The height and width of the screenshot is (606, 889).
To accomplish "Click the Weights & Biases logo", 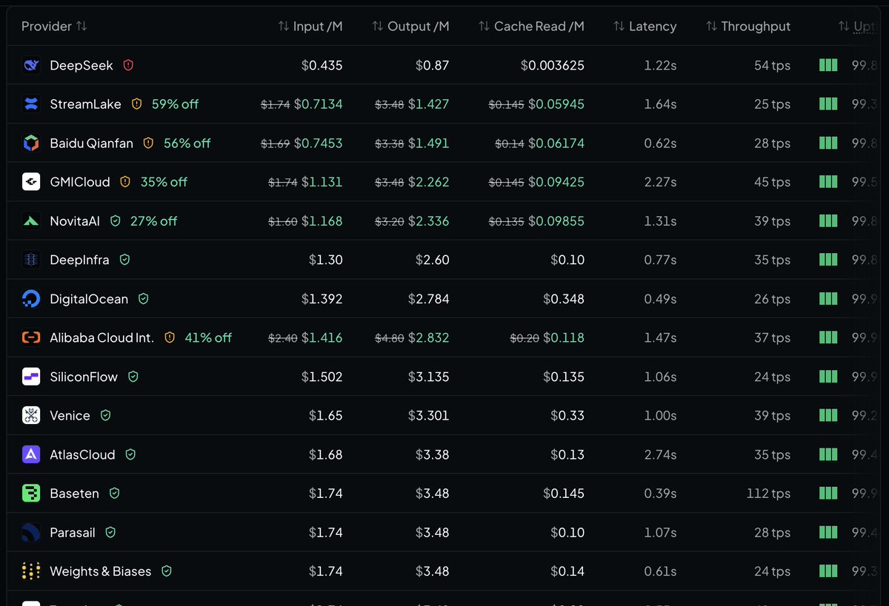I will click(31, 571).
